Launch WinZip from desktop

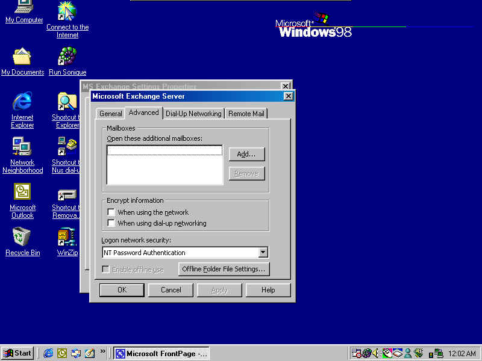pos(67,241)
